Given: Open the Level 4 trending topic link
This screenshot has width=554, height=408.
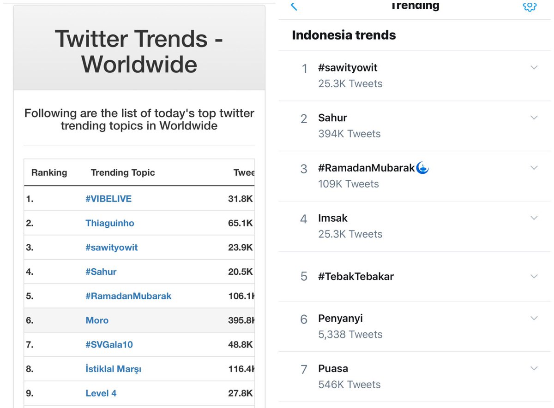Looking at the screenshot, I should 101,393.
